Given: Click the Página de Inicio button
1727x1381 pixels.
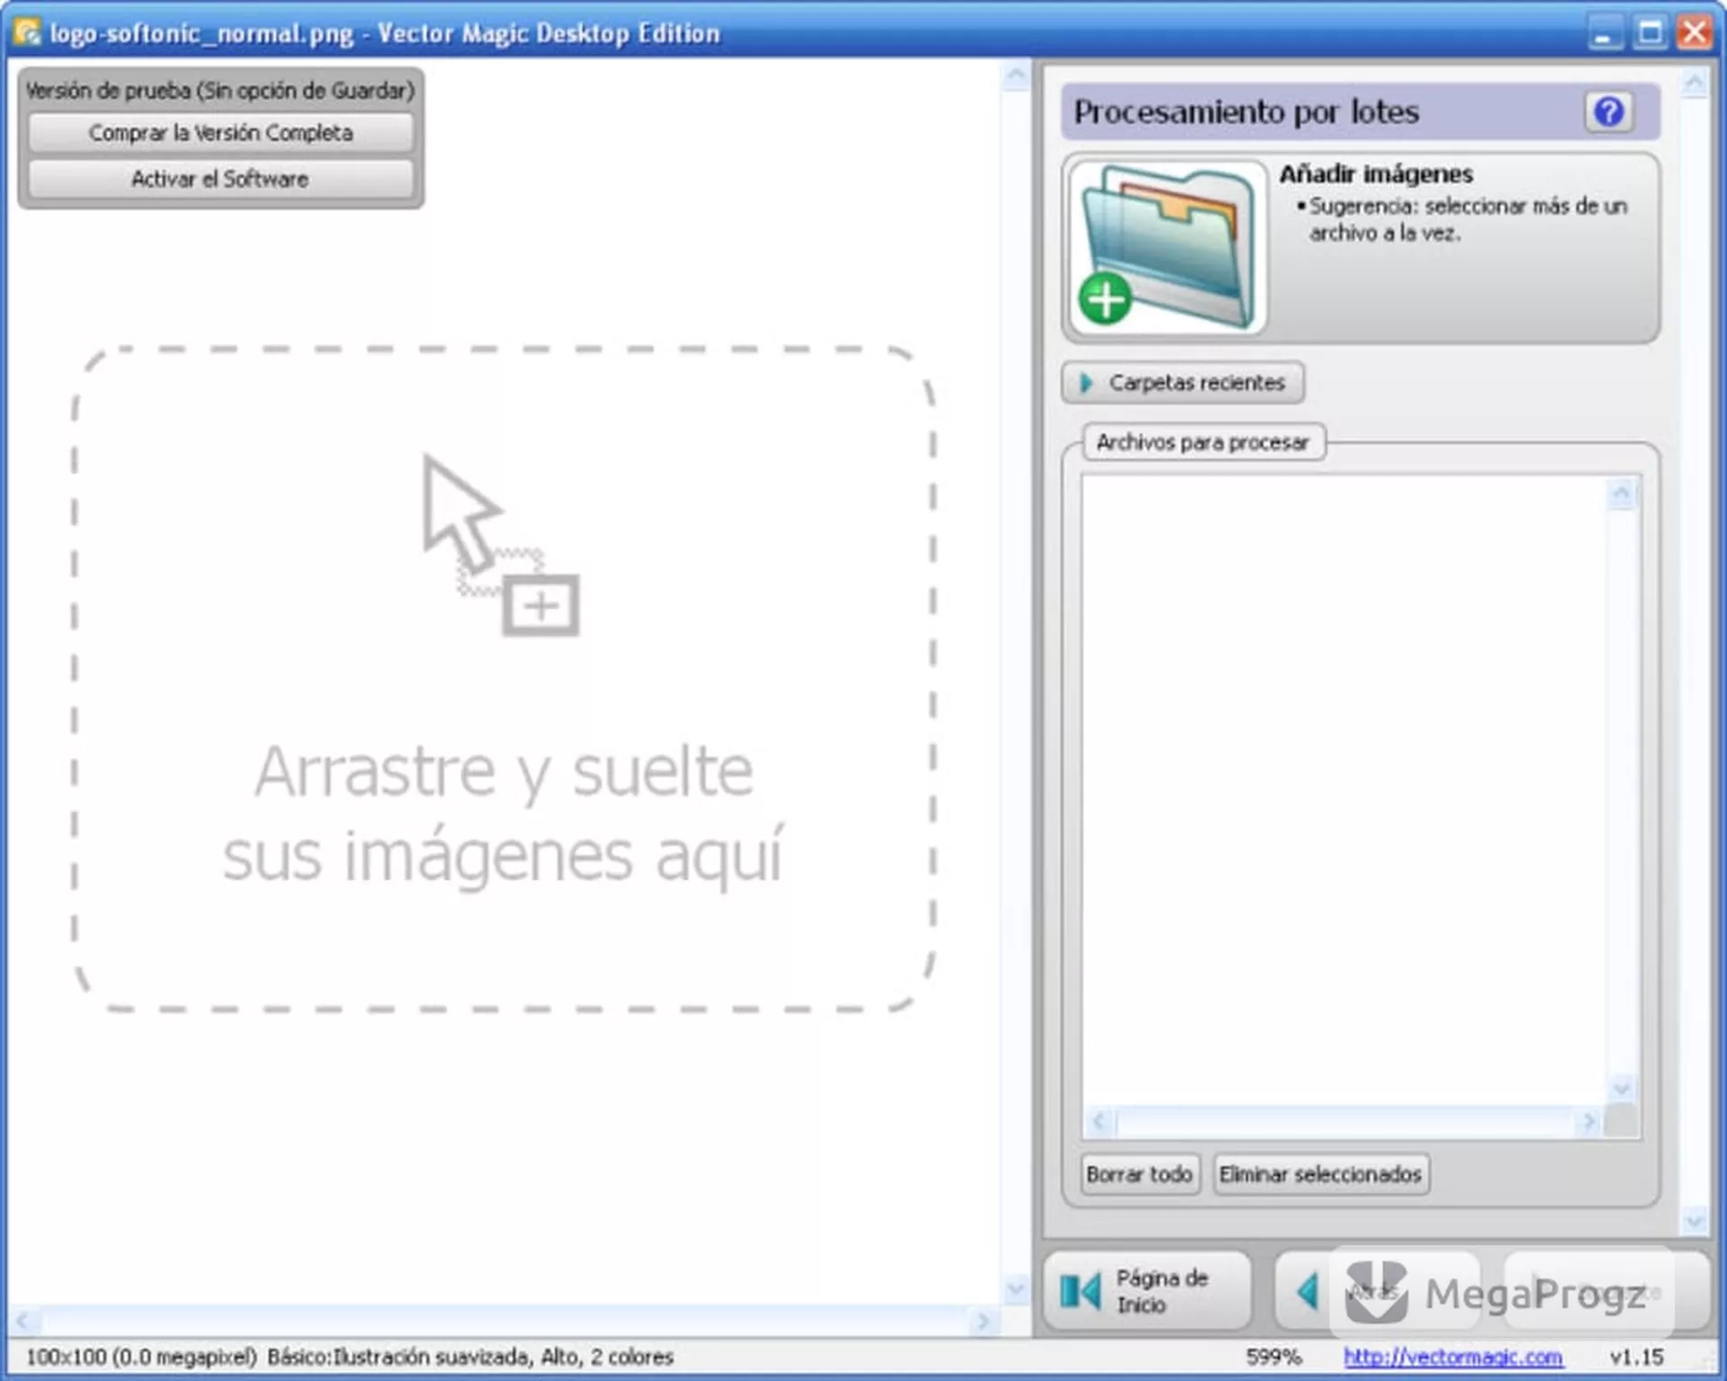Looking at the screenshot, I should point(1147,1291).
